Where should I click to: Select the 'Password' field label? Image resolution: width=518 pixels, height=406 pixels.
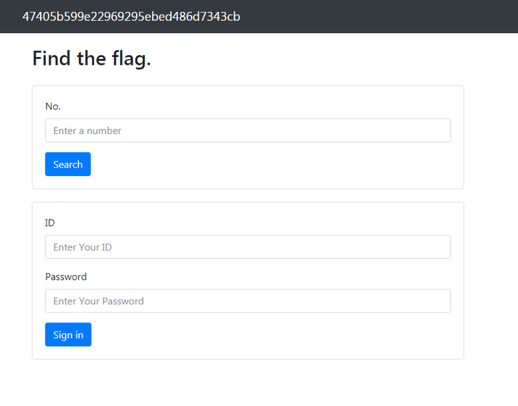pyautogui.click(x=66, y=277)
